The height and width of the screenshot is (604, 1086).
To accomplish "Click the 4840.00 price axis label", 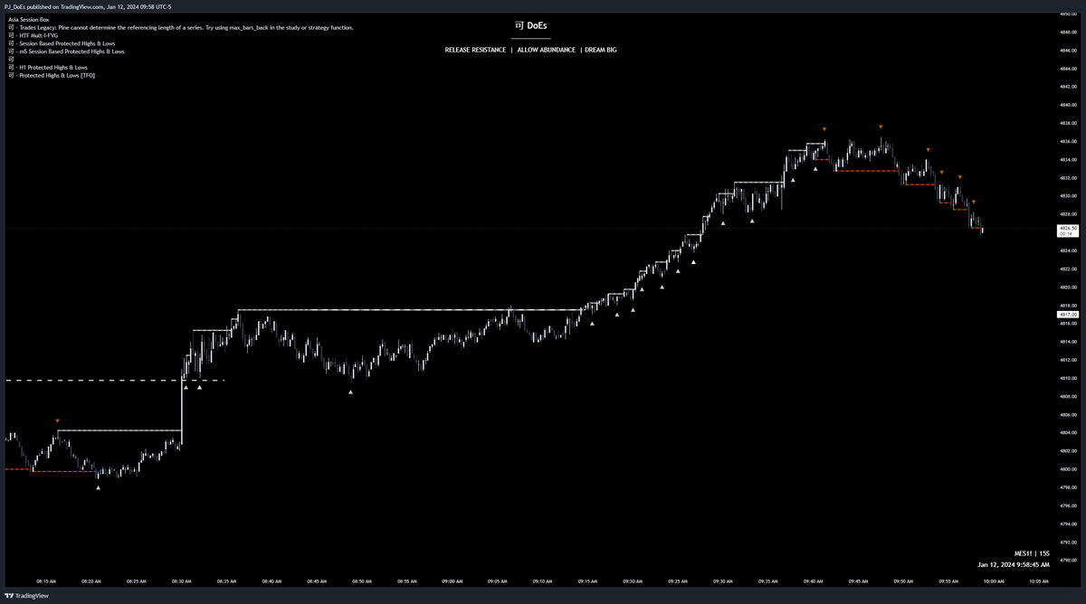I will [1067, 105].
